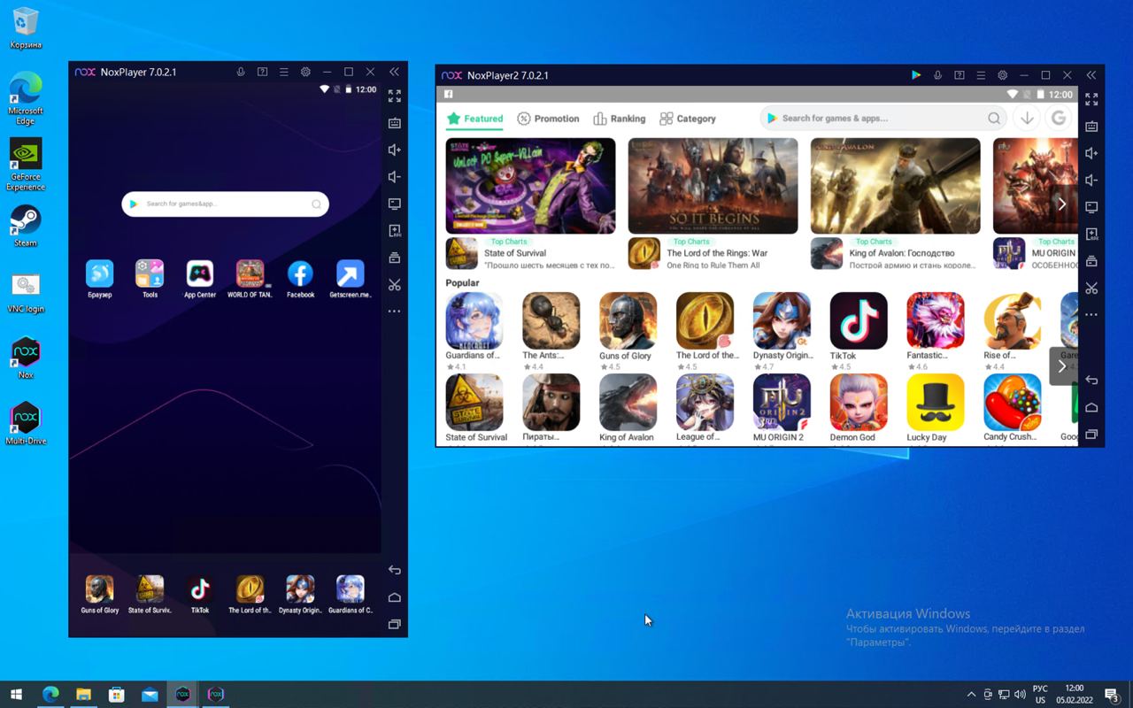Screen dimensions: 1133x708
Task: Click screenshot scissors icon in NoxPlayer sidebar
Action: 395,285
